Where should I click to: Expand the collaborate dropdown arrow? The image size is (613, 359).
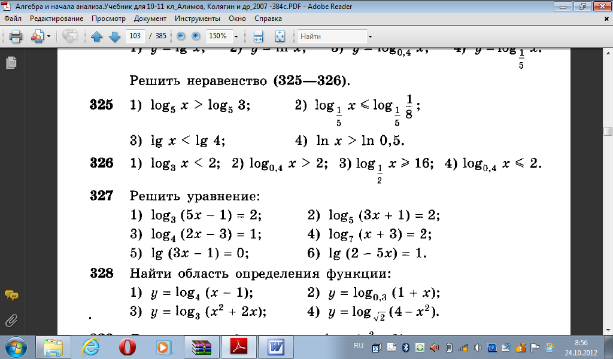[x=49, y=36]
